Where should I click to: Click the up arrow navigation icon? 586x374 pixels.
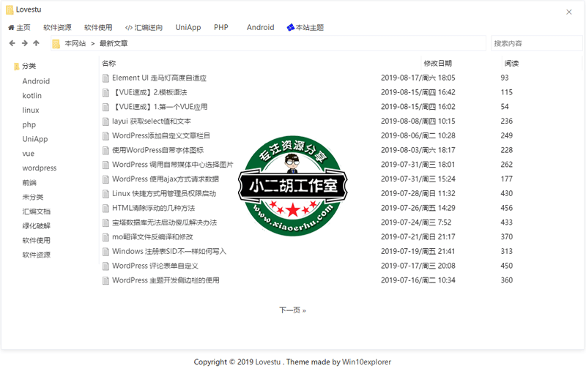[x=36, y=44]
